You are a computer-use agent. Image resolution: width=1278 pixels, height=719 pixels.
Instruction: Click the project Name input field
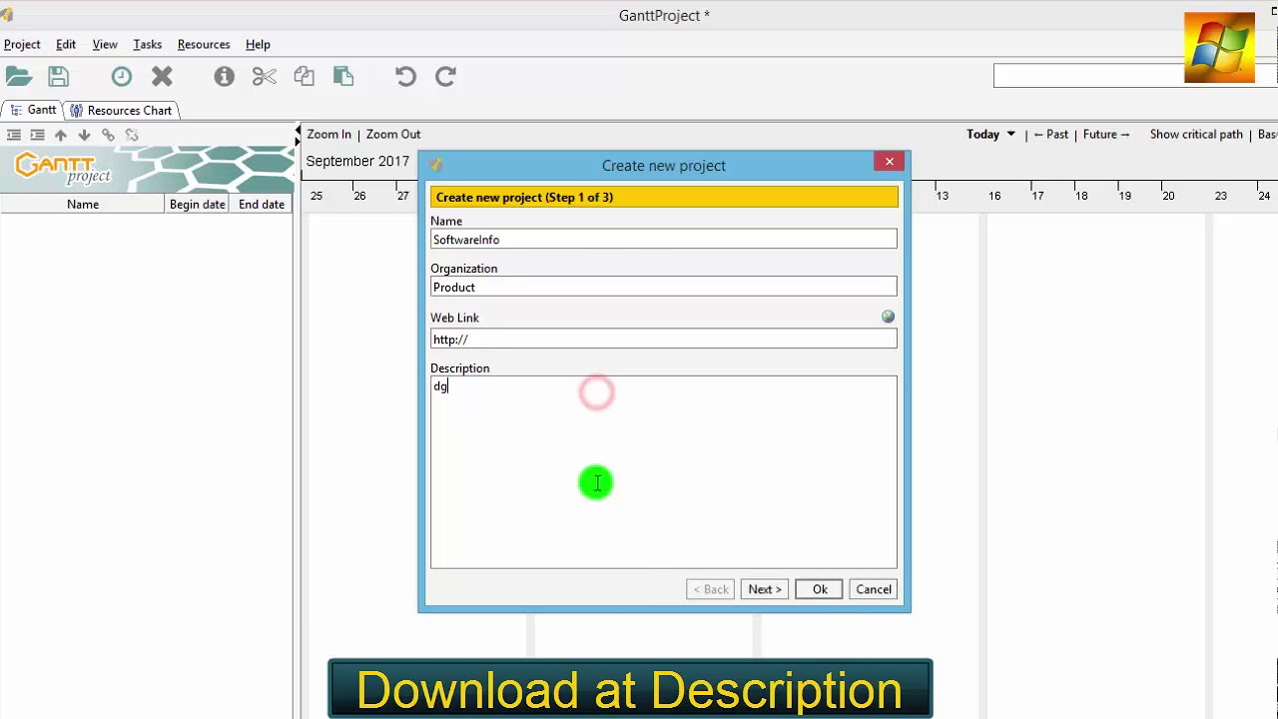[664, 240]
